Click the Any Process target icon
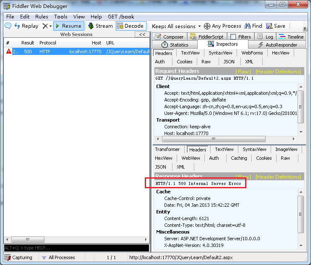This screenshot has height=265, width=311. 207,26
